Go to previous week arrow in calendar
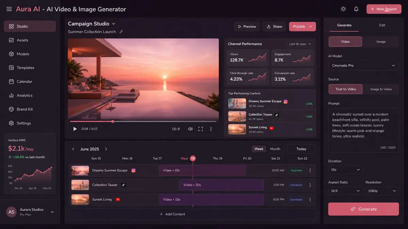 click(x=73, y=149)
